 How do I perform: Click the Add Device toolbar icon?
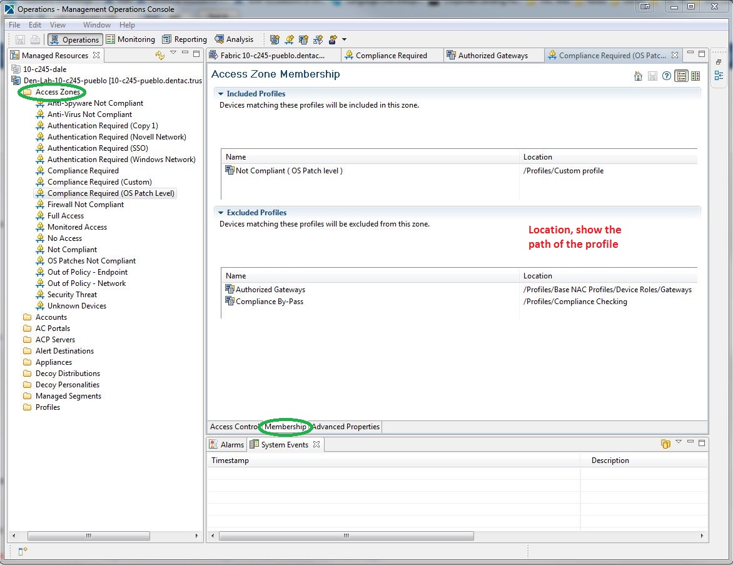pos(275,39)
